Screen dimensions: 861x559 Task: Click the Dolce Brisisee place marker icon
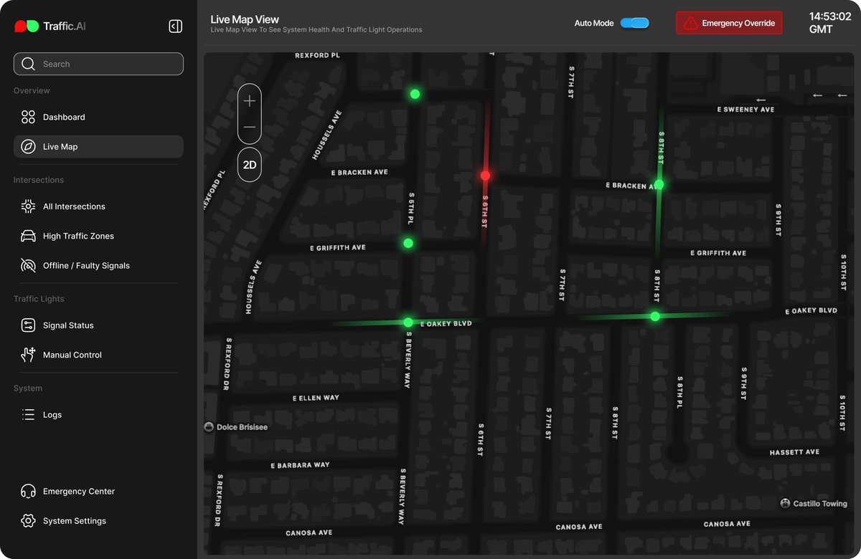209,427
